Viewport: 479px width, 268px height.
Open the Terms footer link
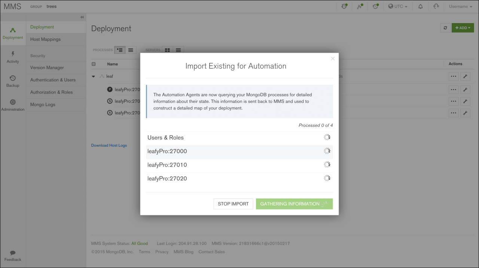[x=144, y=252]
